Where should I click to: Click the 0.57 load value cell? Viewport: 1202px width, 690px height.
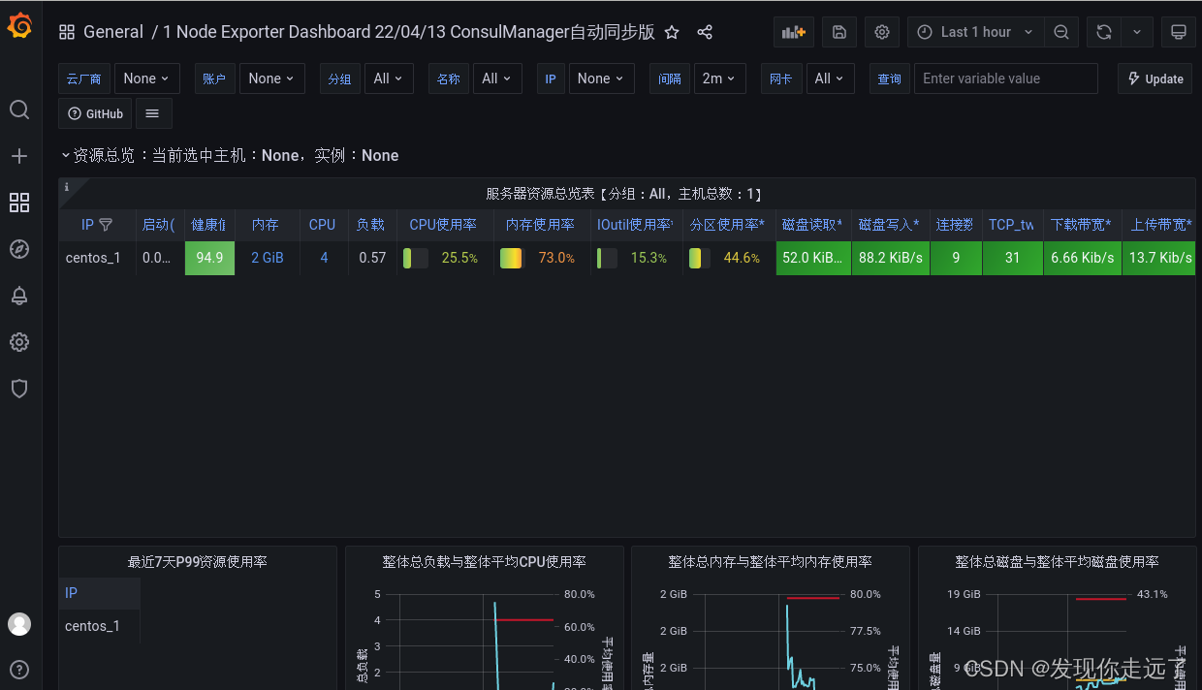372,258
